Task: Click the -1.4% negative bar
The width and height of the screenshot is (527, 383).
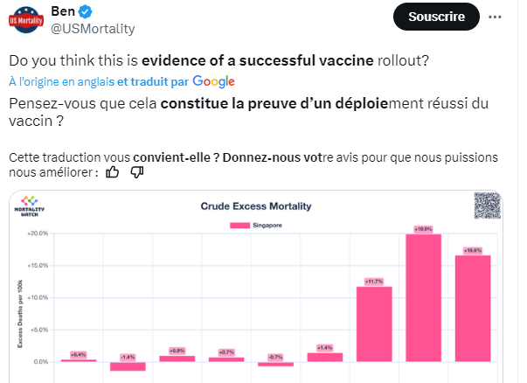Action: click(x=128, y=366)
